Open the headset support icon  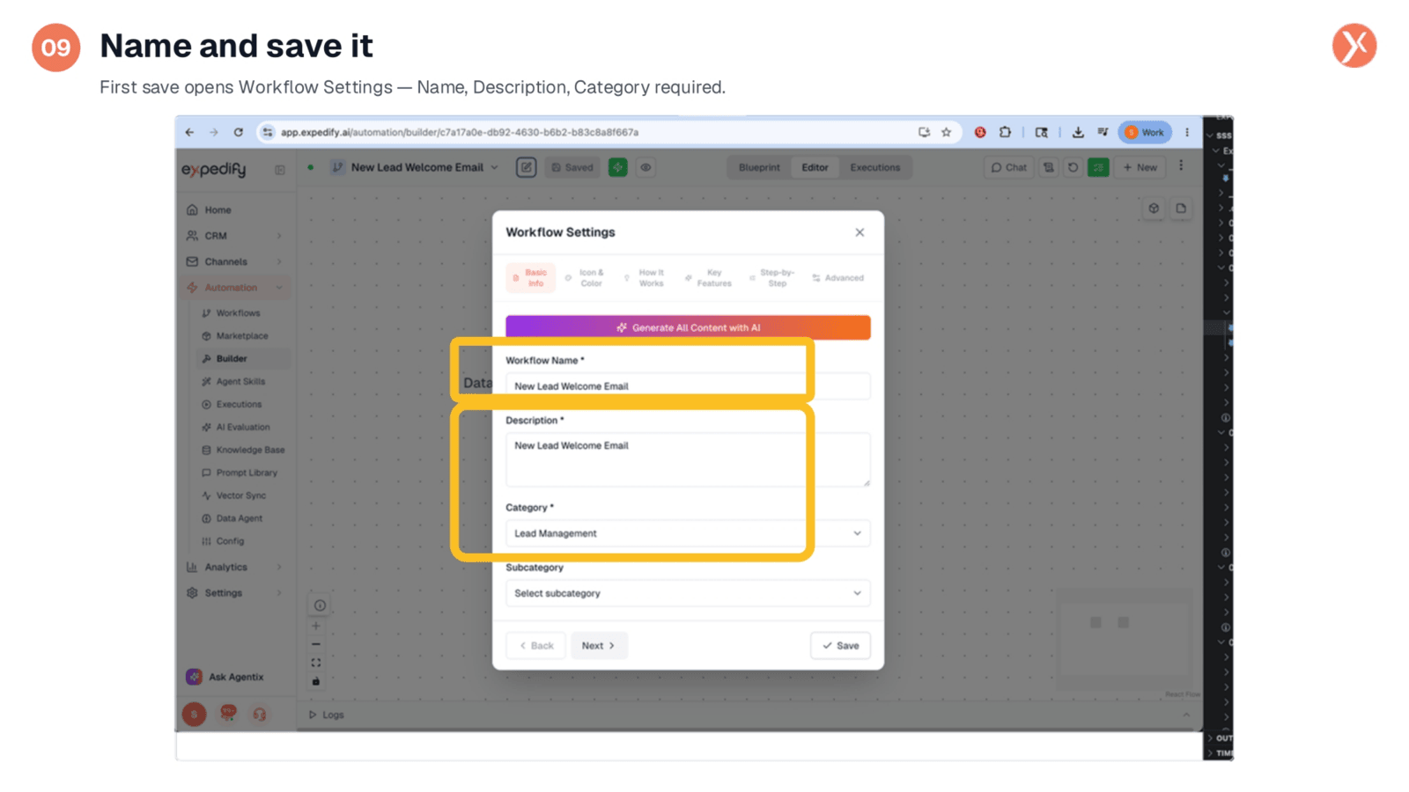(x=260, y=715)
